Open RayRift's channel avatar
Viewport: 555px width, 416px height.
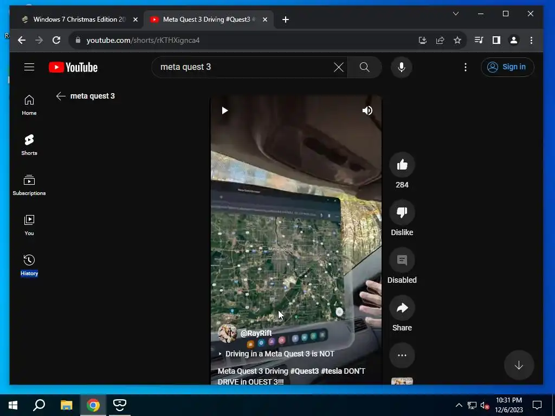pos(227,333)
